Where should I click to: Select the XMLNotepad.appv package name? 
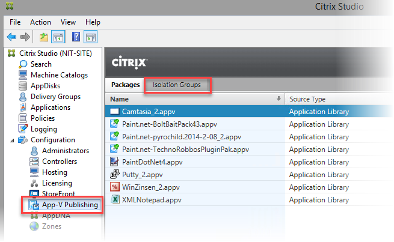(152, 200)
